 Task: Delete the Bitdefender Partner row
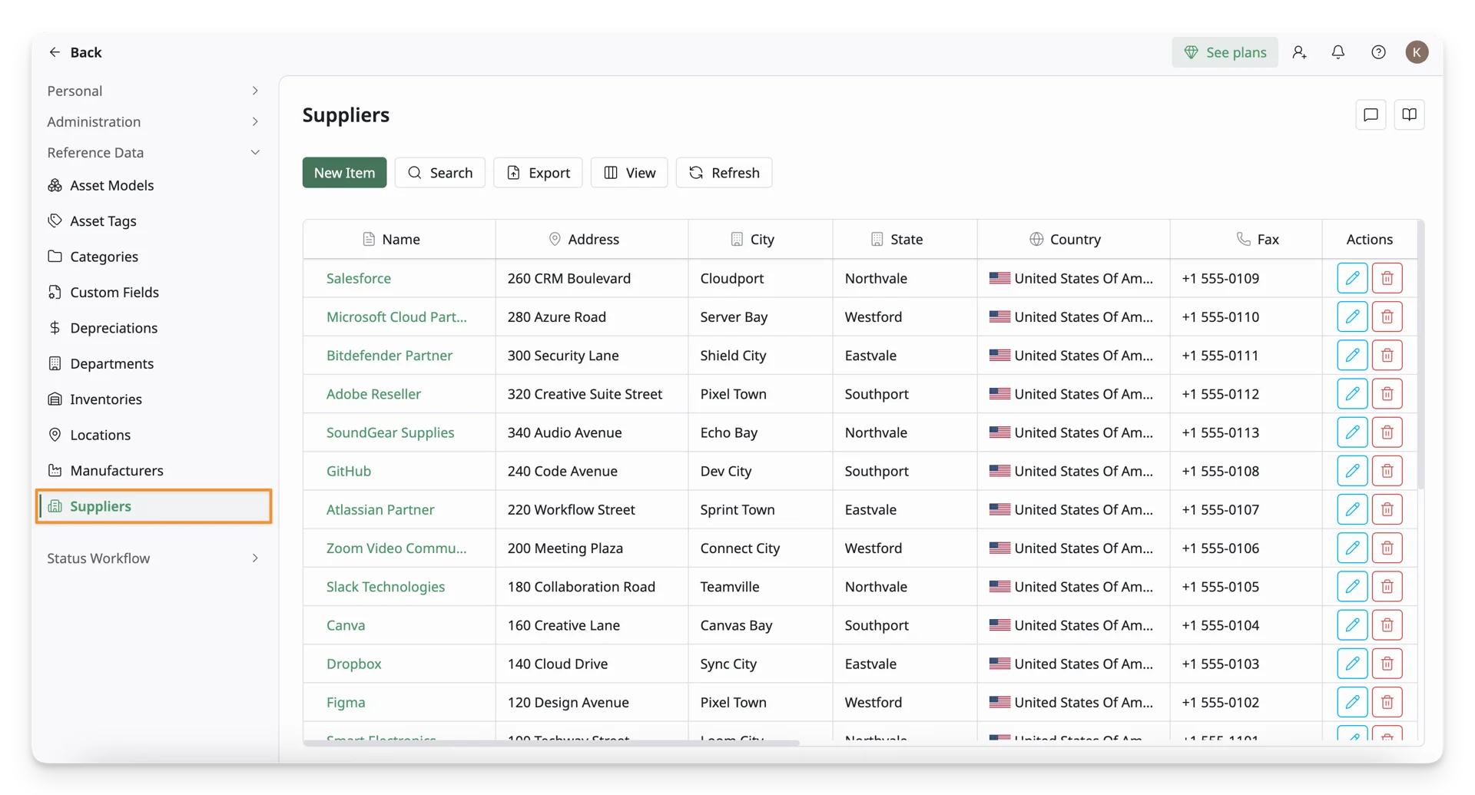[x=1387, y=355]
